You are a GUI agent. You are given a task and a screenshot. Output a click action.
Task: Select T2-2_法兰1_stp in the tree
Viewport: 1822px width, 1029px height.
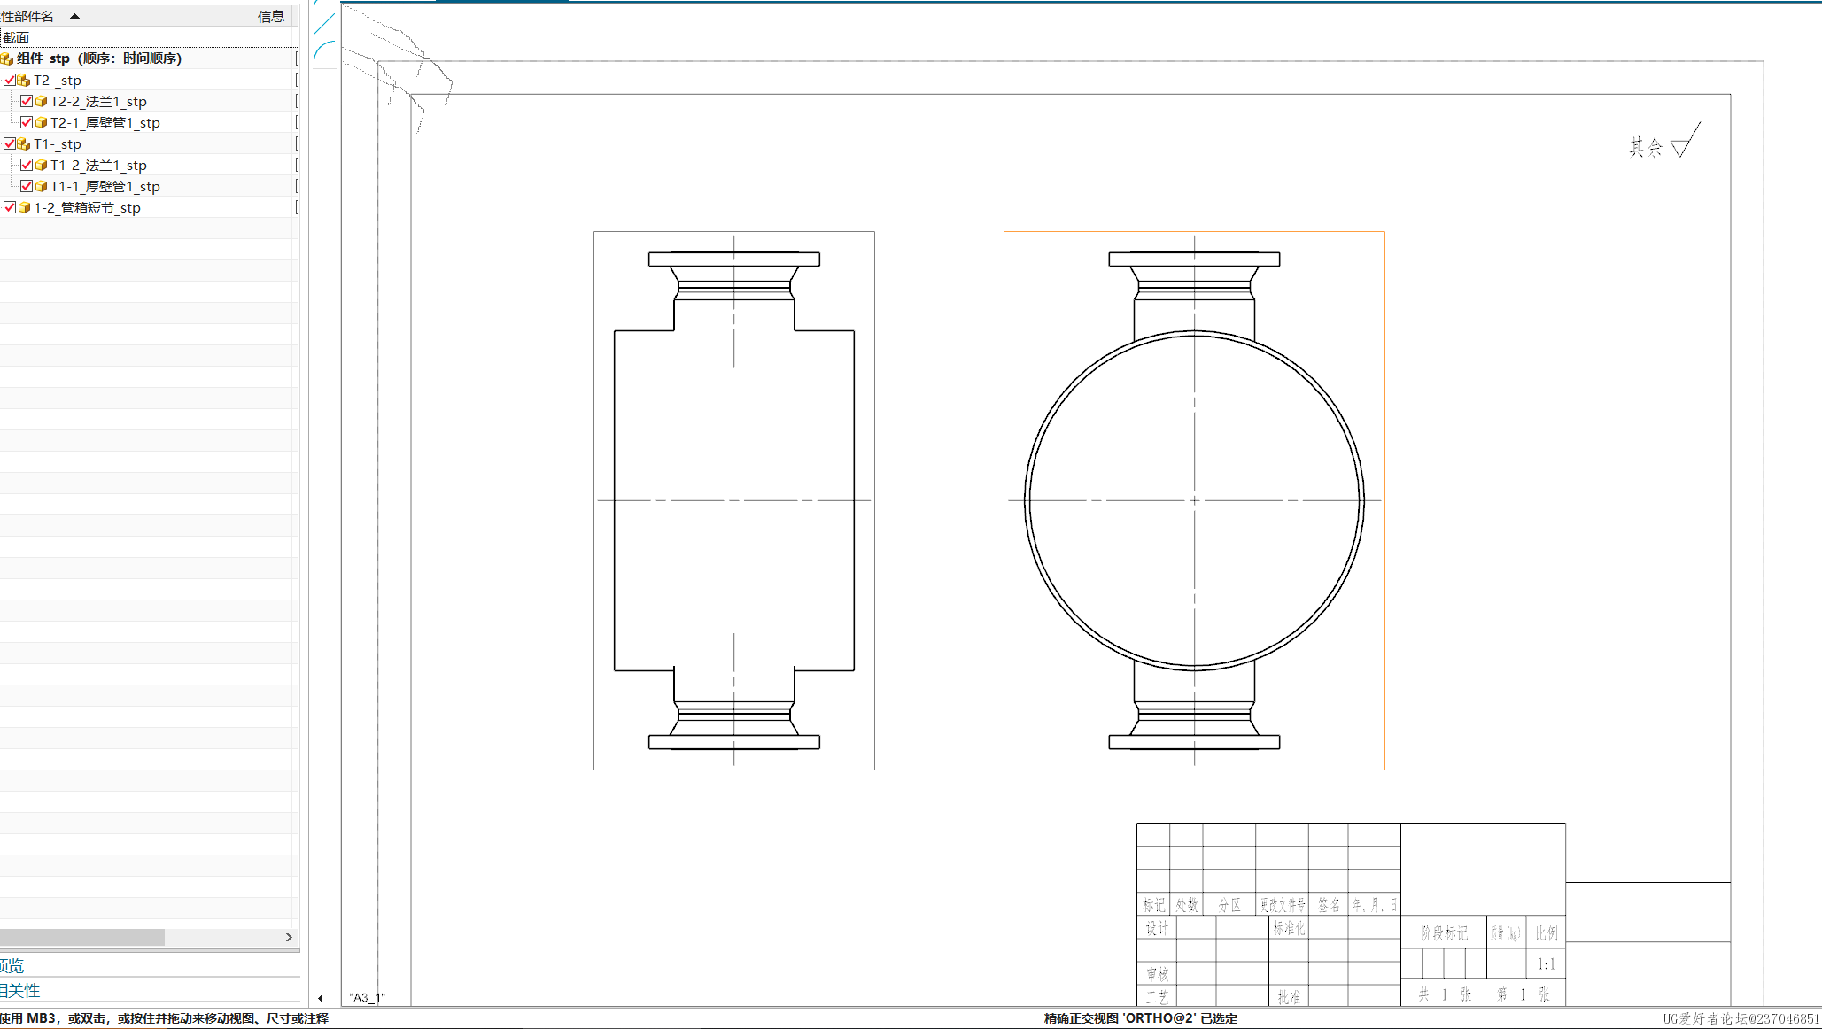click(x=98, y=101)
